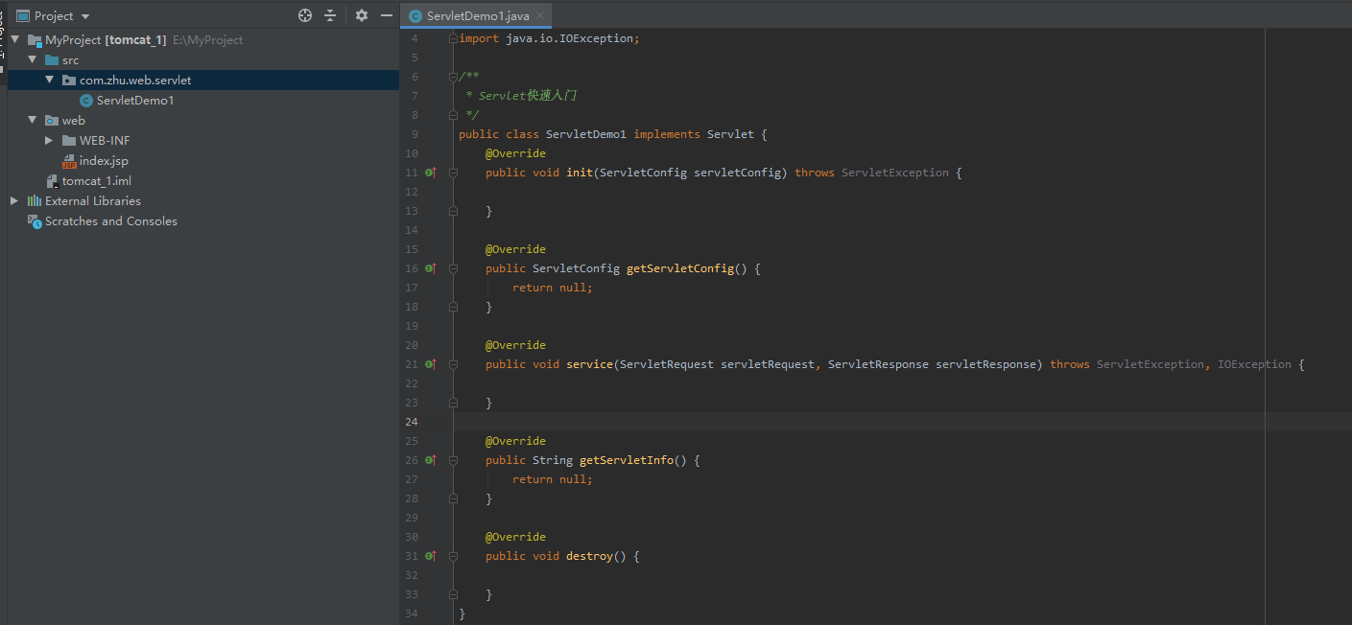Select the web folder label in tree

click(74, 121)
